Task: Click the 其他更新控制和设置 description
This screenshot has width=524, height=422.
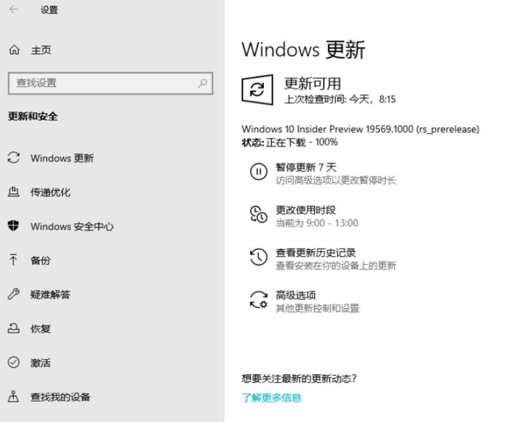Action: click(317, 308)
